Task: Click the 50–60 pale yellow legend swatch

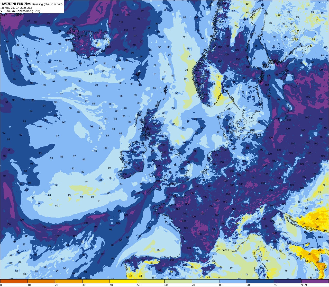Action: 151,281
